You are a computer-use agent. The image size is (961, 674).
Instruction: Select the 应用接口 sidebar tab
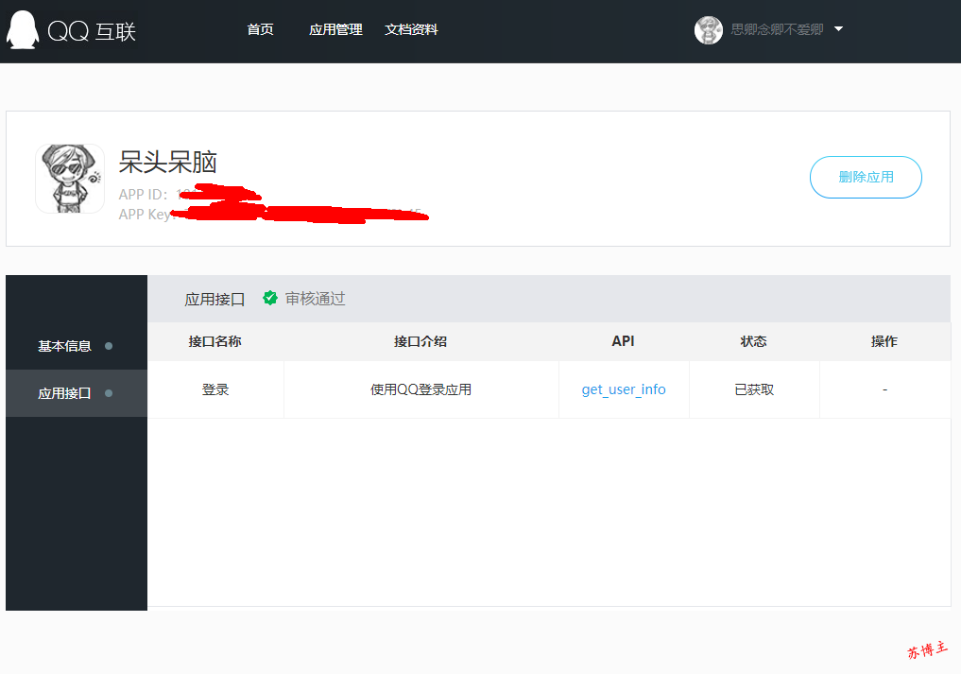[x=76, y=393]
